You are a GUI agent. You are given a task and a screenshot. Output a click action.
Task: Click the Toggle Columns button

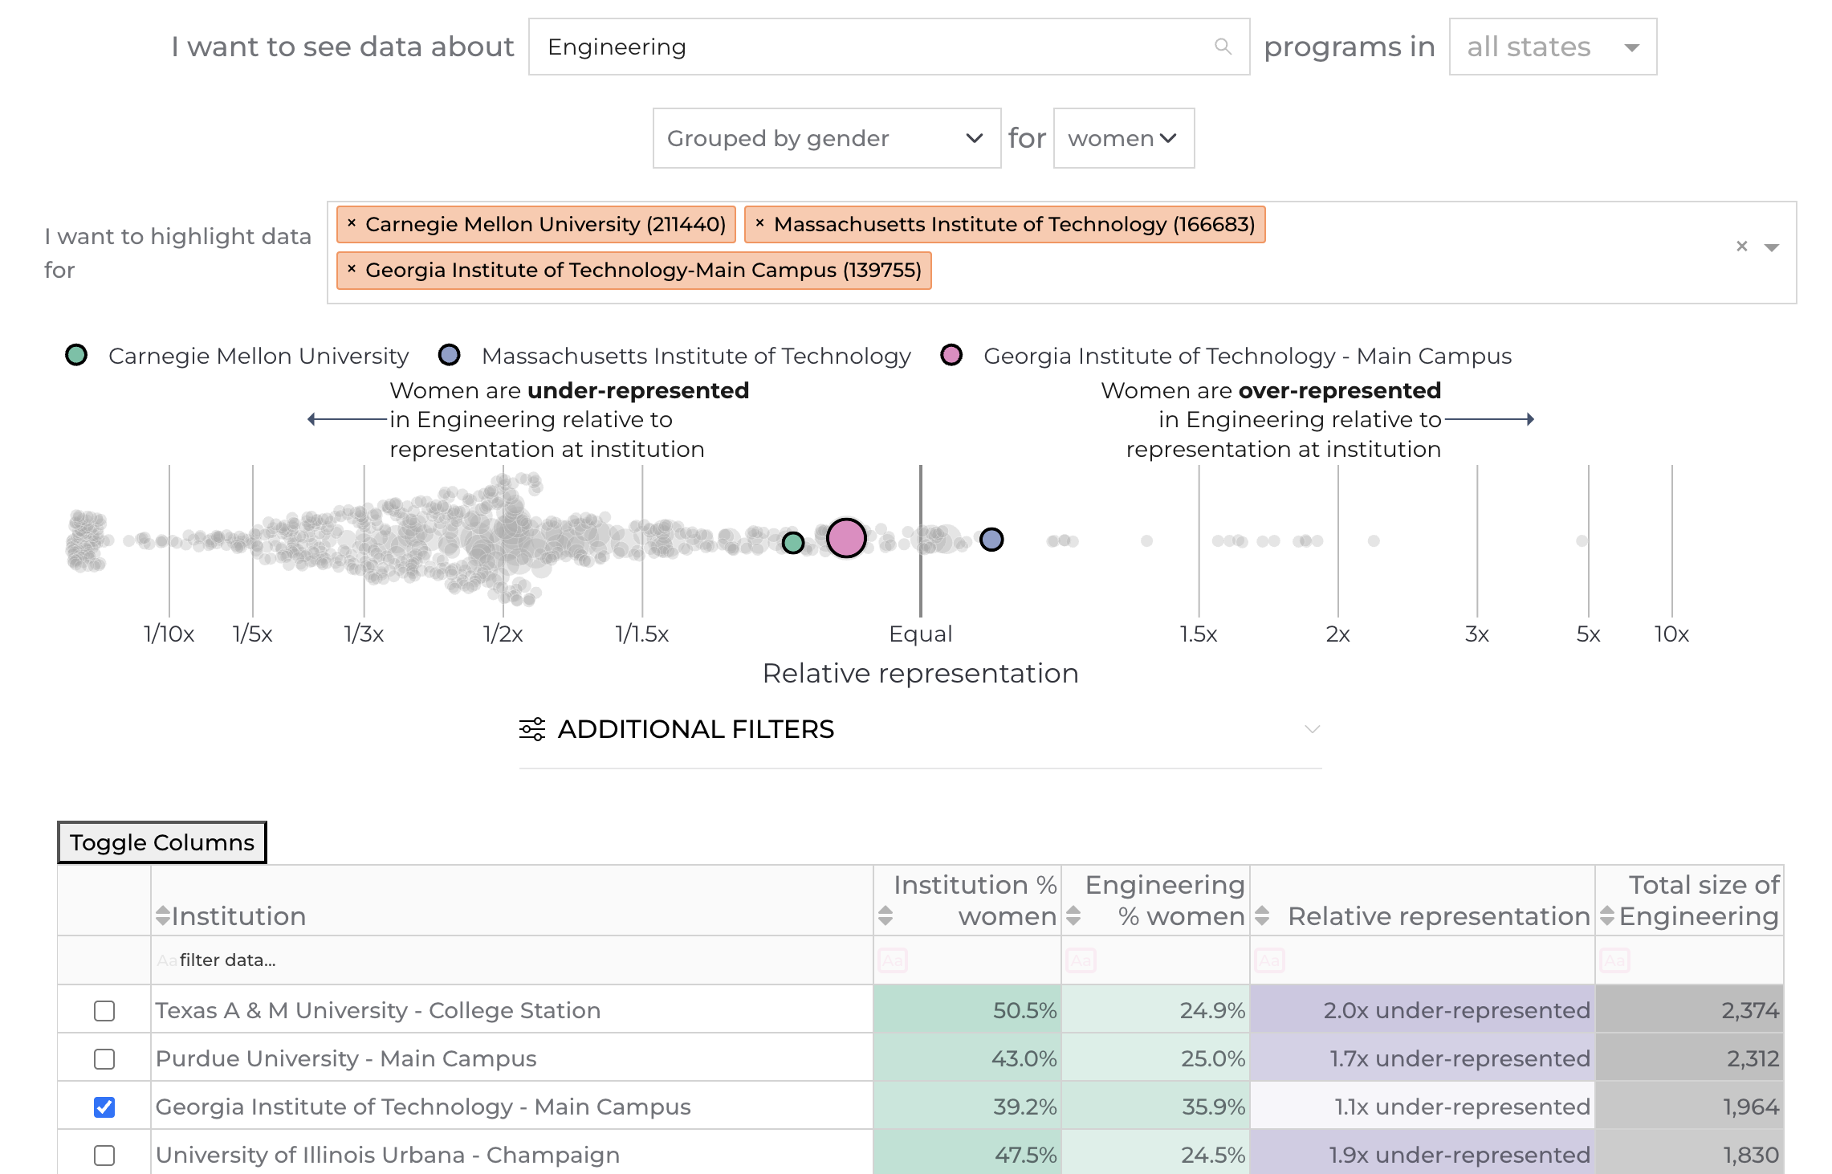(162, 842)
